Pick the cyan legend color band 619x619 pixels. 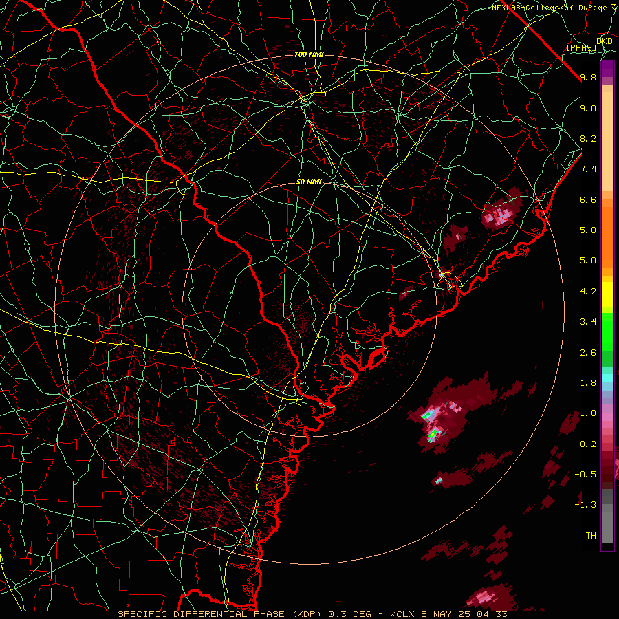(x=607, y=378)
